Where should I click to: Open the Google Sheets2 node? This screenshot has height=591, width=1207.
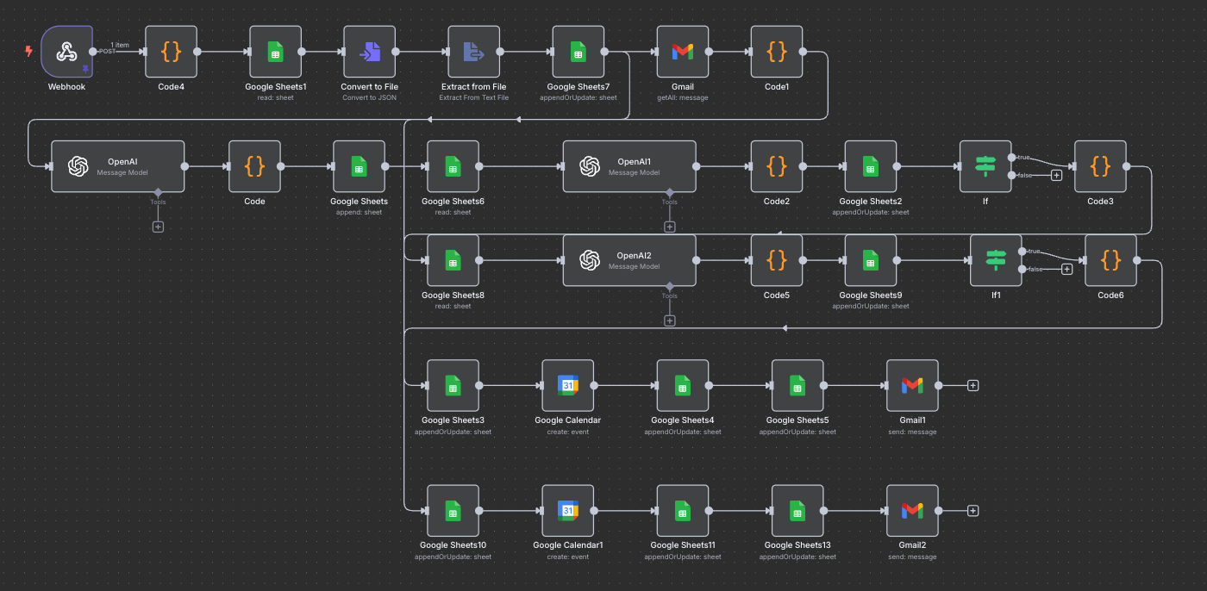tap(870, 166)
